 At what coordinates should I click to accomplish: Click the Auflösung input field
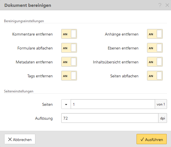(x=110, y=118)
